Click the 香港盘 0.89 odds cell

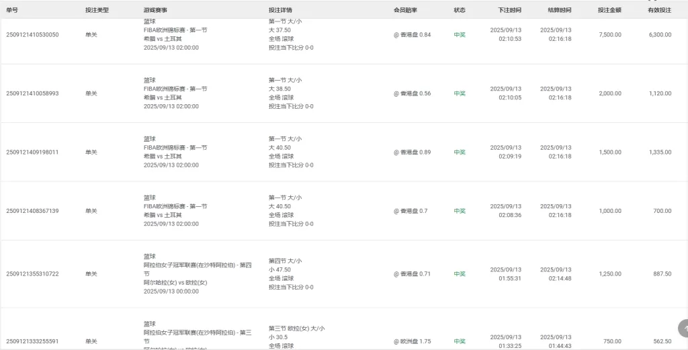pyautogui.click(x=413, y=152)
